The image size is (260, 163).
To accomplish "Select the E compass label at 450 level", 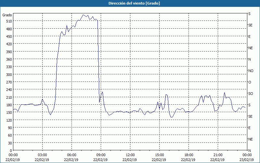I will click(249, 37).
